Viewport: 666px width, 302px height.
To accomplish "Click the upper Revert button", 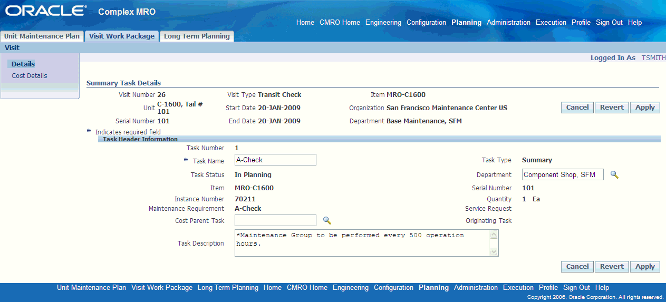I will (612, 108).
